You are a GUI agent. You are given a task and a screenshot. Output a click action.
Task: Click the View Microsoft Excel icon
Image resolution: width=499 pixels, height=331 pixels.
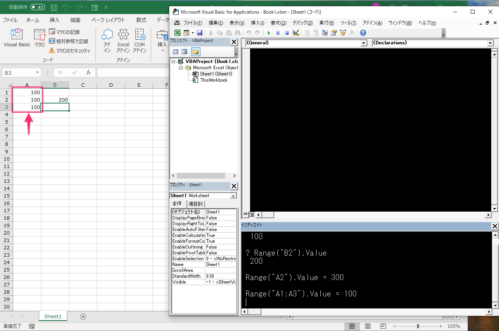(177, 33)
